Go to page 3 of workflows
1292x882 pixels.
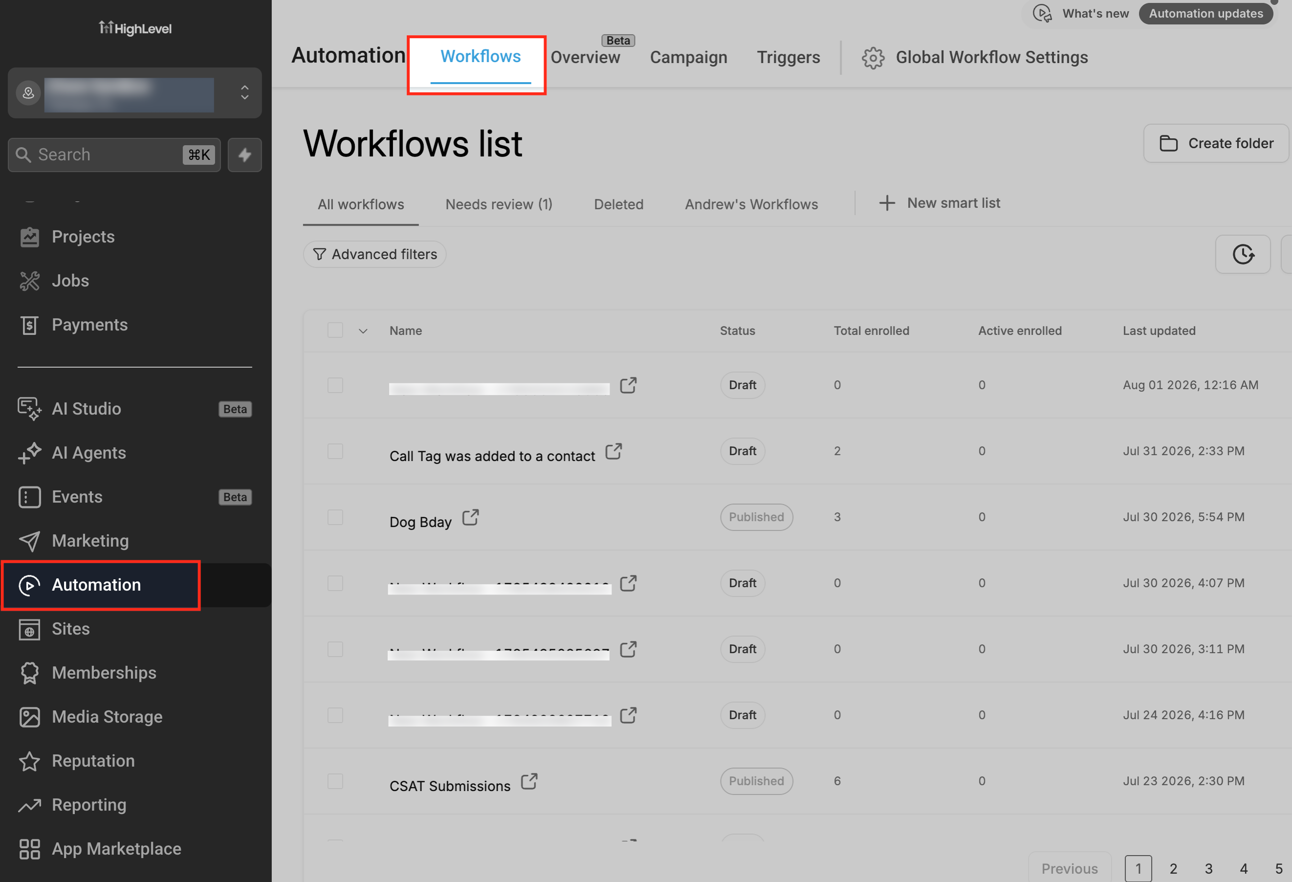[1208, 868]
